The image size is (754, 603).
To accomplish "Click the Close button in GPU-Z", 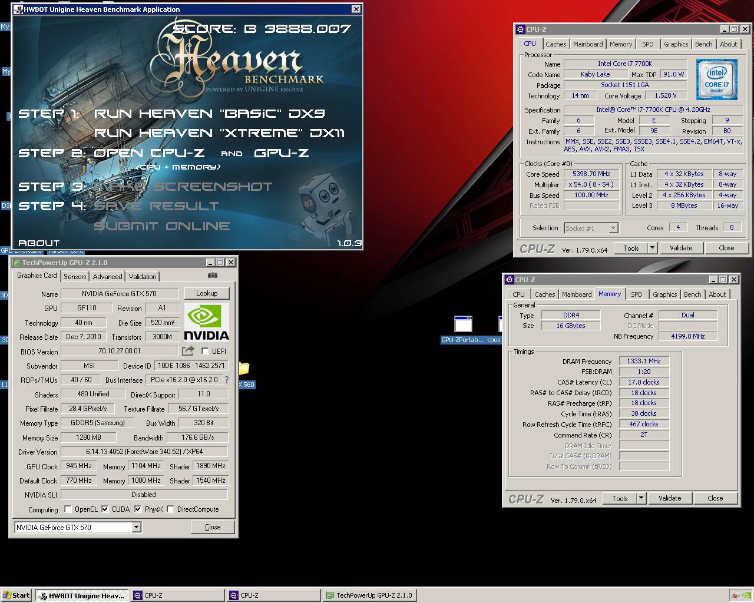I will (213, 527).
